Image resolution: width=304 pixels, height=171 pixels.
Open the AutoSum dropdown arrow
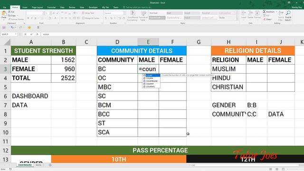point(276,12)
